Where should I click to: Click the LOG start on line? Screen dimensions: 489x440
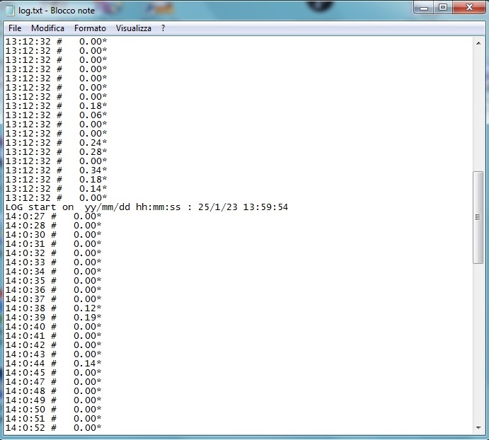(x=146, y=207)
